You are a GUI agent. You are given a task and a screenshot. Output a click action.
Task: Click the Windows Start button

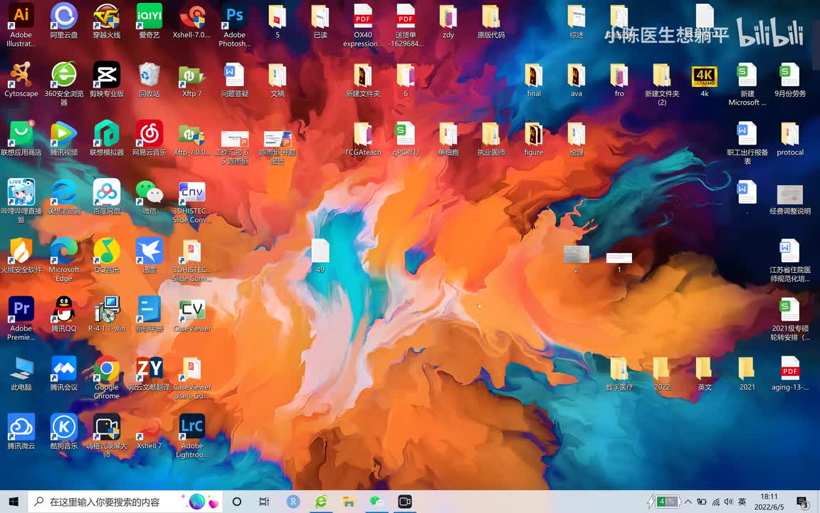14,502
